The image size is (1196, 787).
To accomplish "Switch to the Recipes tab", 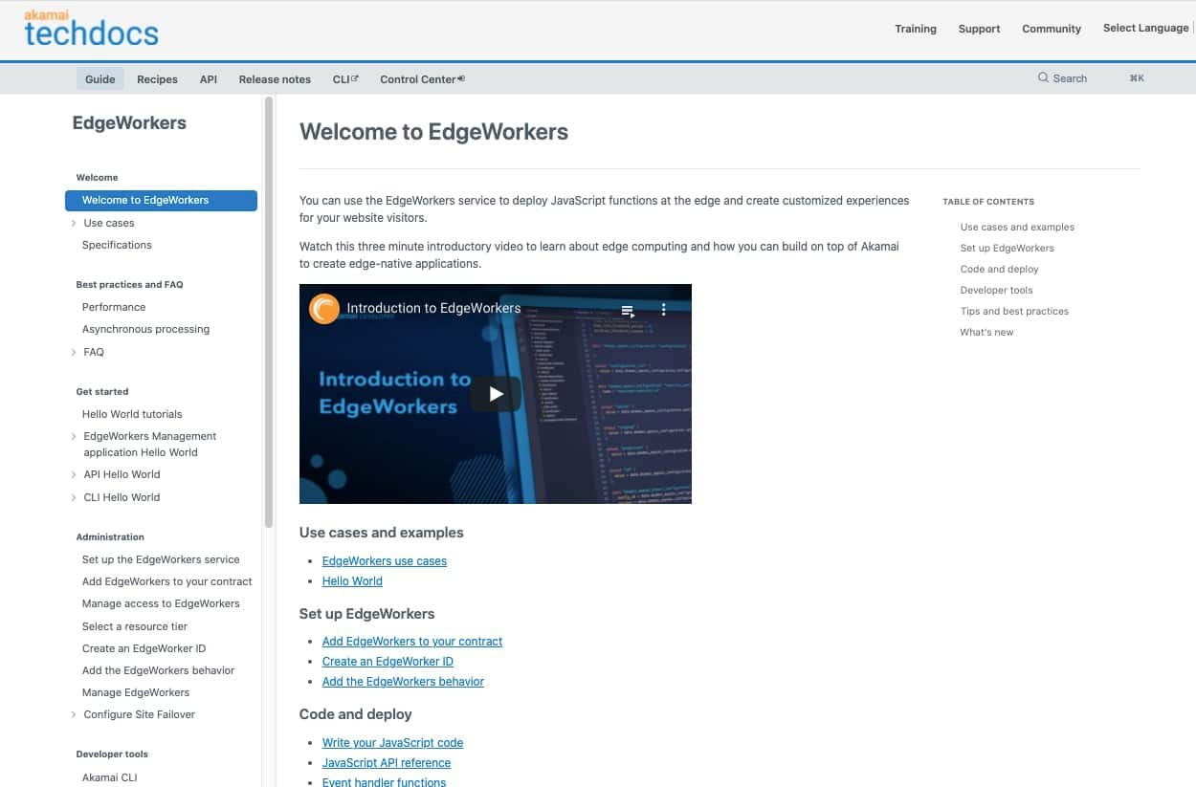I will coord(157,79).
